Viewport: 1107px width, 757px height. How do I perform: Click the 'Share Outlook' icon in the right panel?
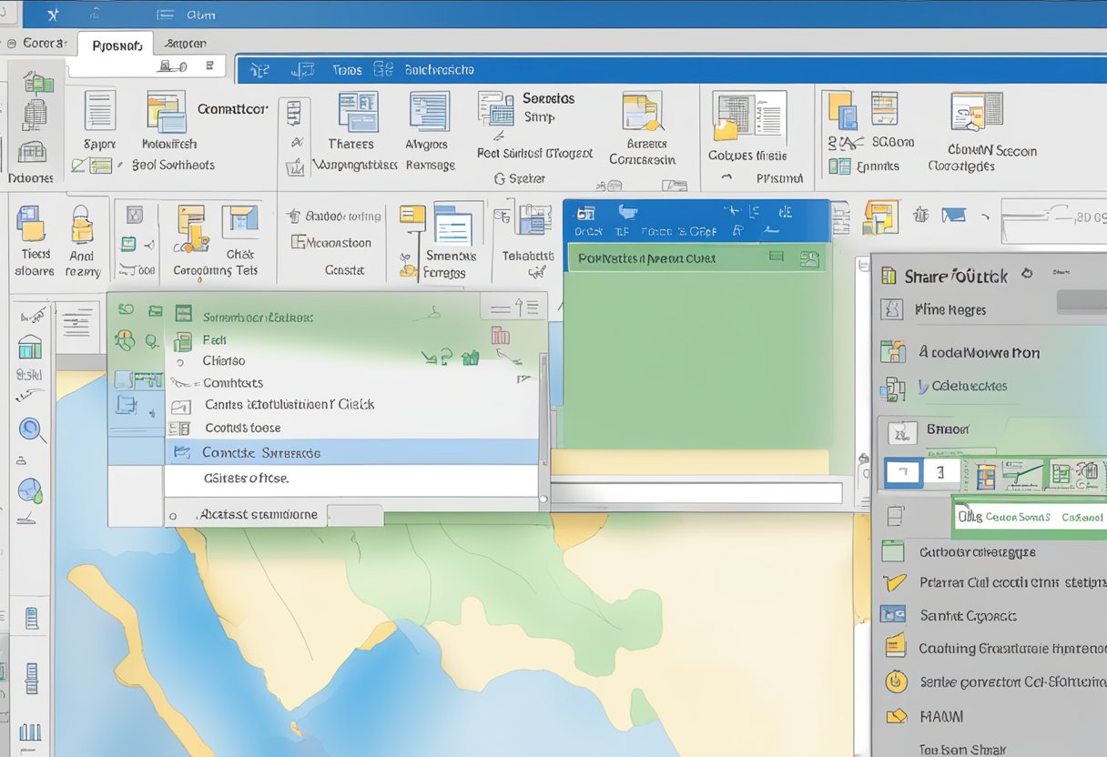[889, 273]
